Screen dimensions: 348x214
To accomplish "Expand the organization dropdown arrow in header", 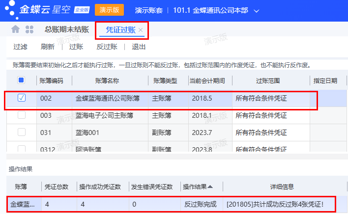I will (257, 11).
